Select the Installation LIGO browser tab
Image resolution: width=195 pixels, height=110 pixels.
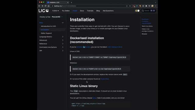pyautogui.click(x=58, y=2)
